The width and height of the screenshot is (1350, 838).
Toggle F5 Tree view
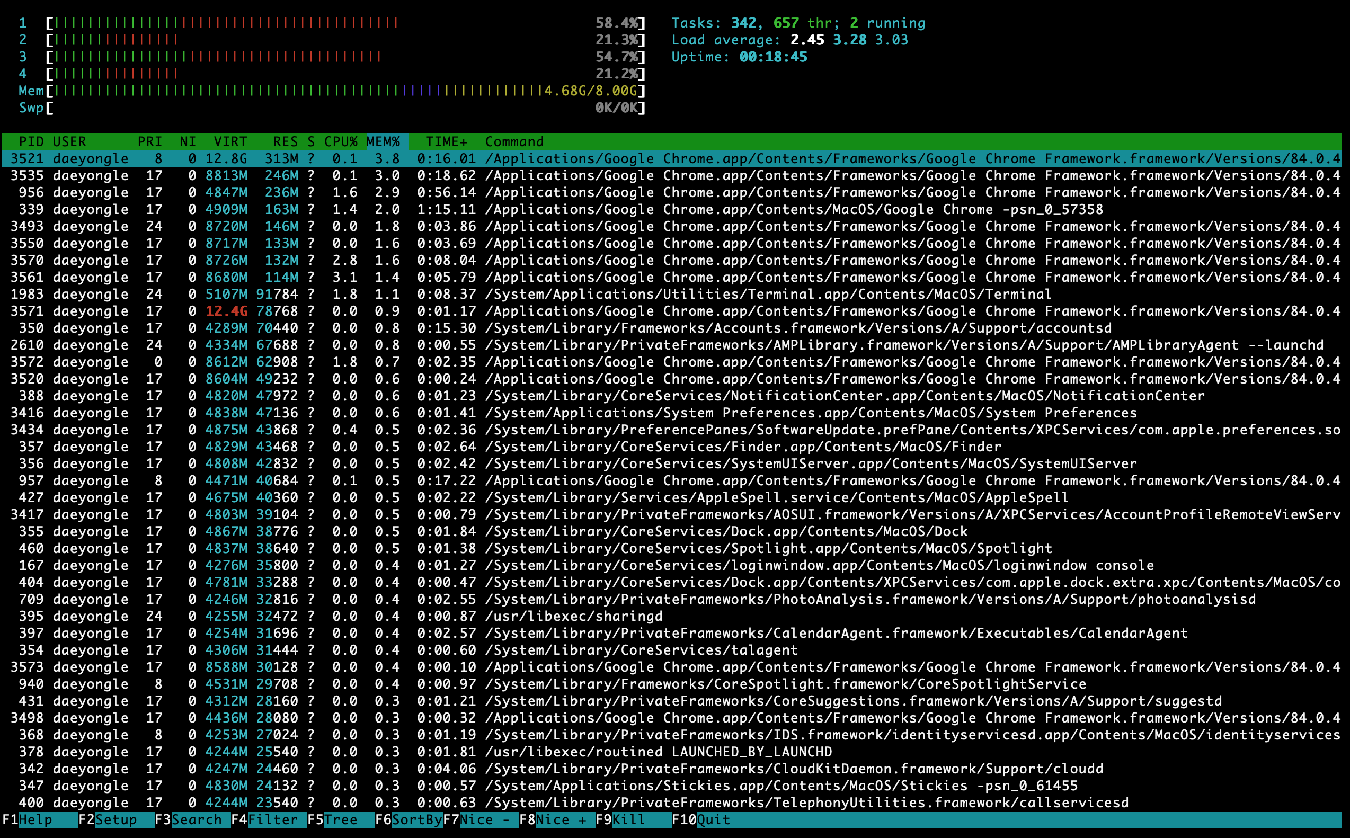click(340, 819)
